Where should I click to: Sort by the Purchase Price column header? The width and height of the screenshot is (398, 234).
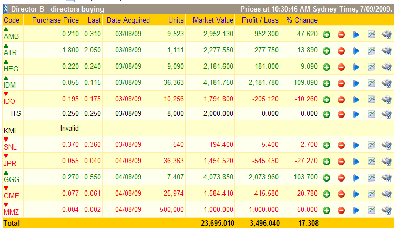[55, 20]
